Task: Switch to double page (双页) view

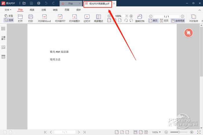Action: click(164, 21)
